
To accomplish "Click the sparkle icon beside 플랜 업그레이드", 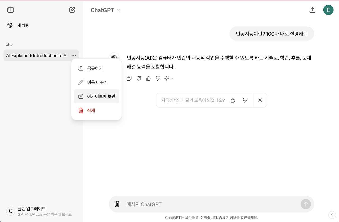I will click(10, 211).
